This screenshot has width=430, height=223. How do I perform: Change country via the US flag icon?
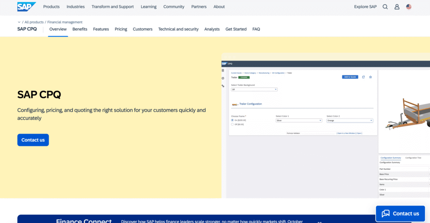click(x=409, y=7)
